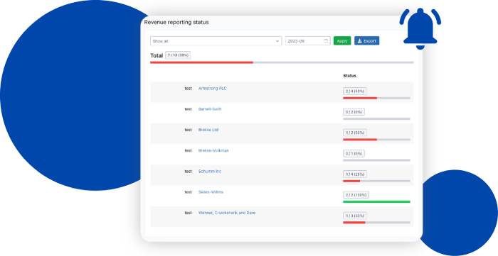Screen dimensions: 498x256
Task: Click the download icon on Export button
Action: point(359,41)
